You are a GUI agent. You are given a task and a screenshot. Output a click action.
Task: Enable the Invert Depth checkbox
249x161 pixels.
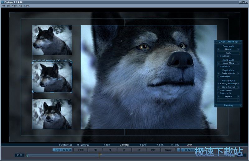[x=218, y=76]
